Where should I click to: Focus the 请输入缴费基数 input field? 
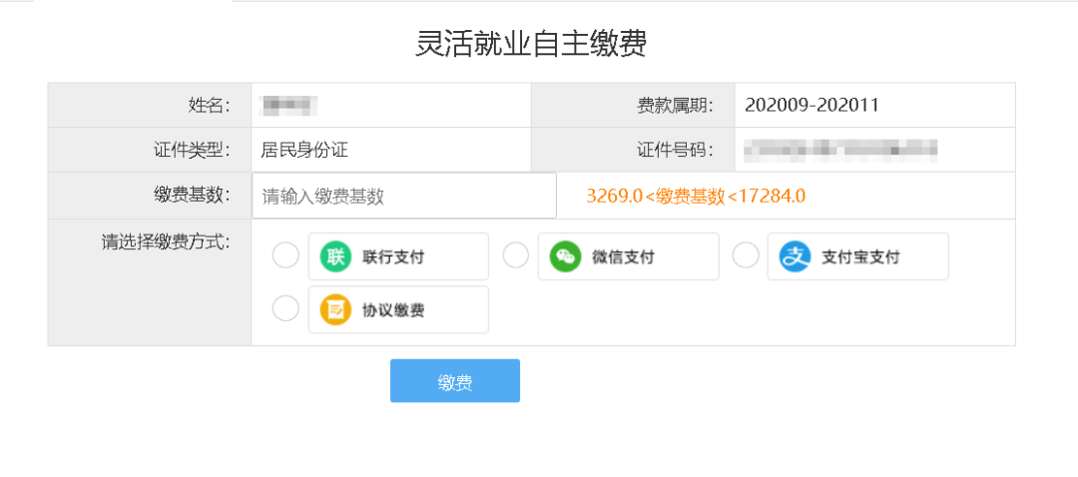404,196
